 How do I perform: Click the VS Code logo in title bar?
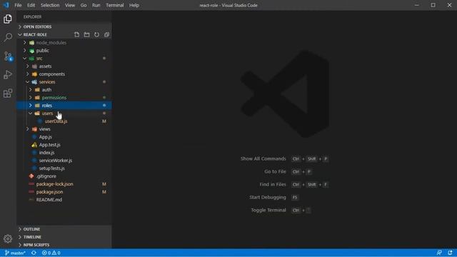click(x=6, y=5)
